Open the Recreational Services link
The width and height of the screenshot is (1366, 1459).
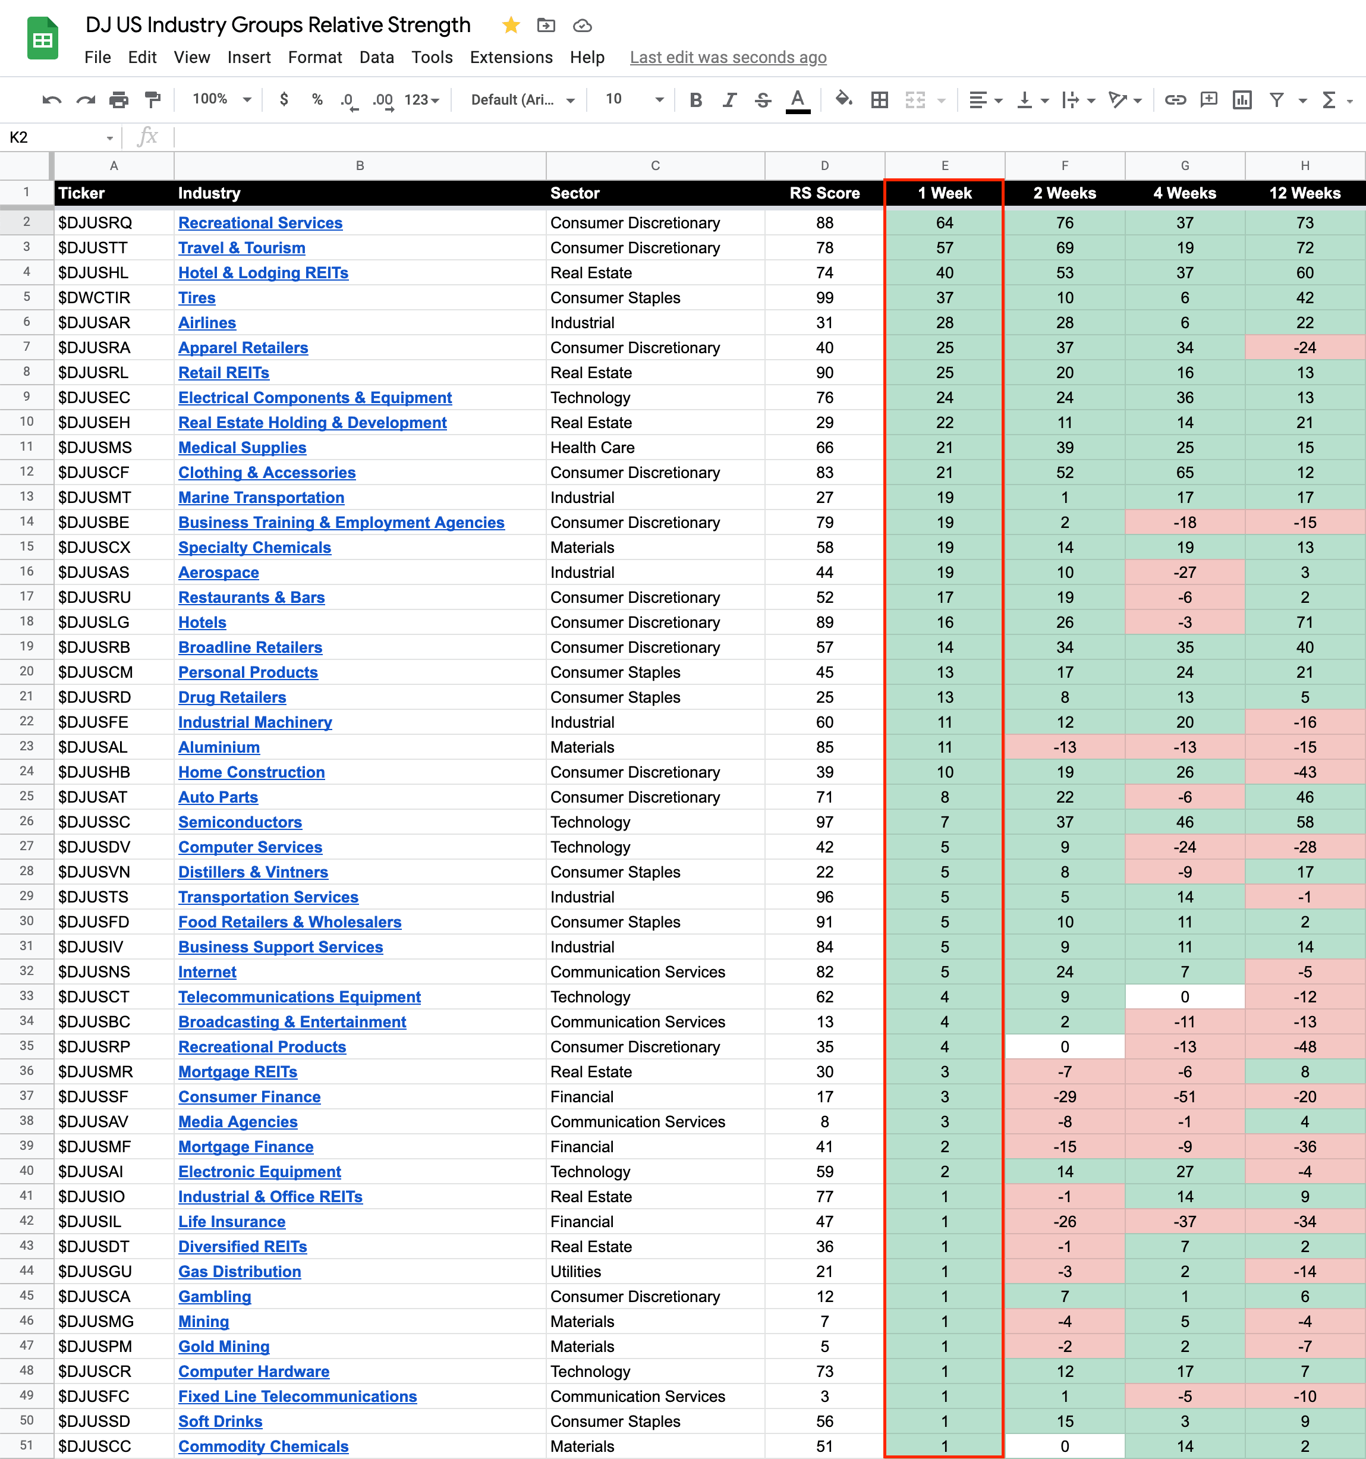pyautogui.click(x=260, y=223)
